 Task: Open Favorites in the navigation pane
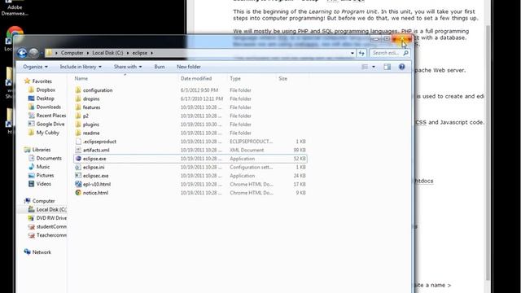click(x=42, y=81)
